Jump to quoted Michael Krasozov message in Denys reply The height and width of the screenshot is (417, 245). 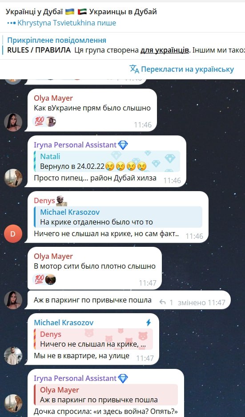118,217
